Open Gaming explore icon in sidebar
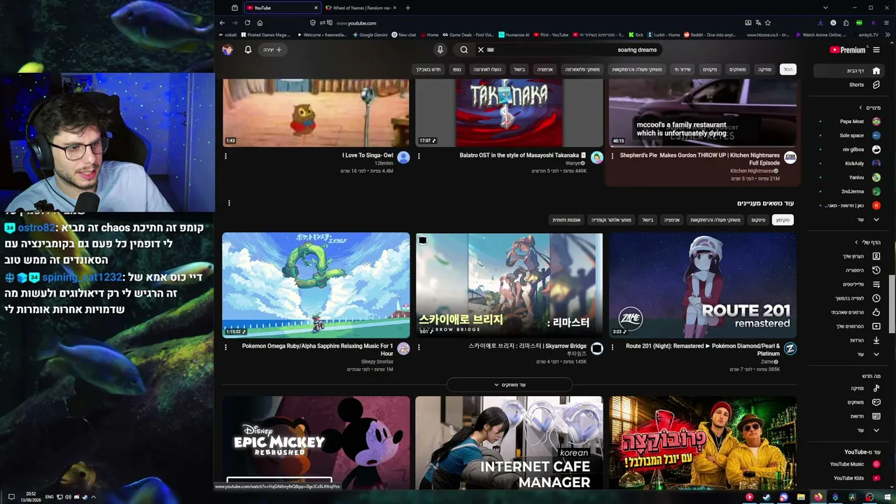896x504 pixels. (876, 402)
